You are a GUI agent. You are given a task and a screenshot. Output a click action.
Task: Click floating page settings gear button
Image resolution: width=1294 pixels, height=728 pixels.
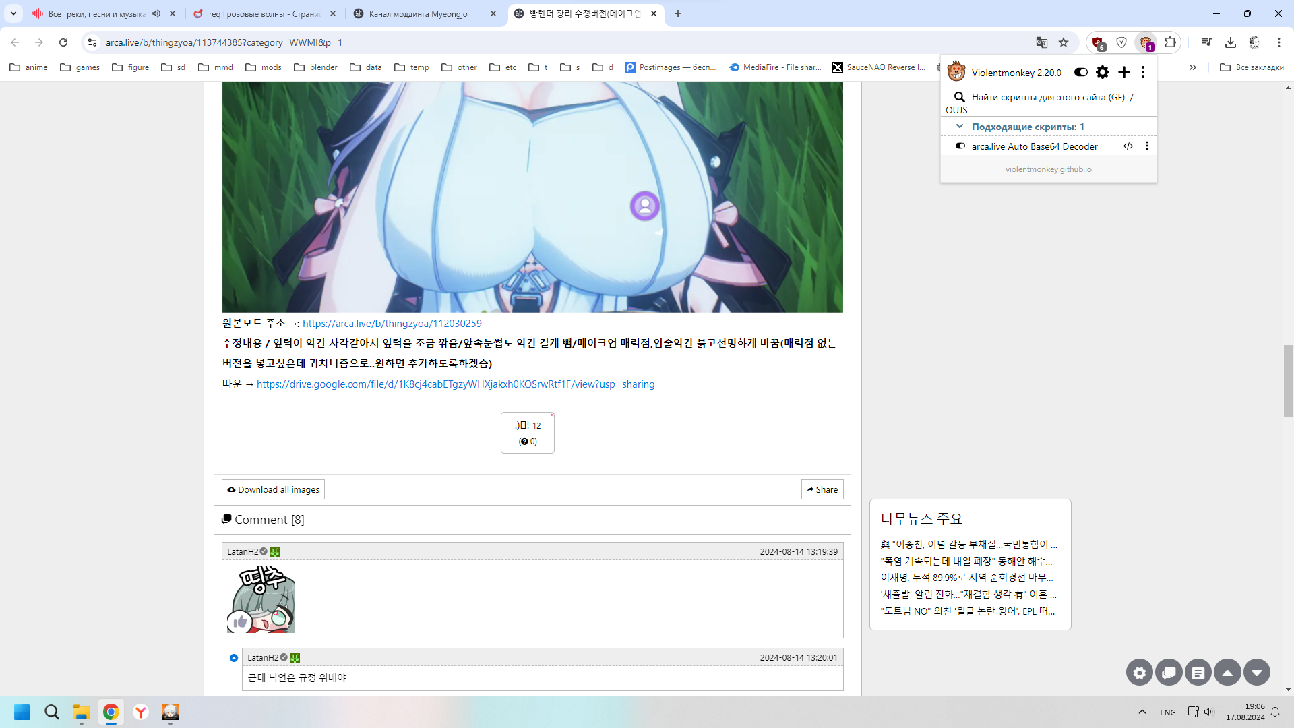tap(1139, 673)
